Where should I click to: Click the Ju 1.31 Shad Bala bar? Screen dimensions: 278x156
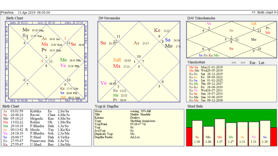242,134
